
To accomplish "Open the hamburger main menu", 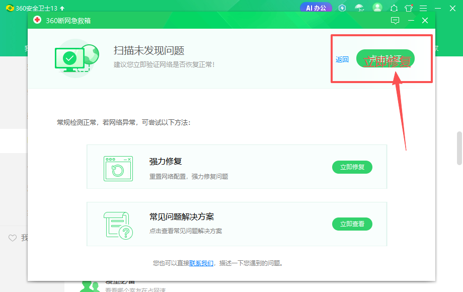I will (423, 9).
